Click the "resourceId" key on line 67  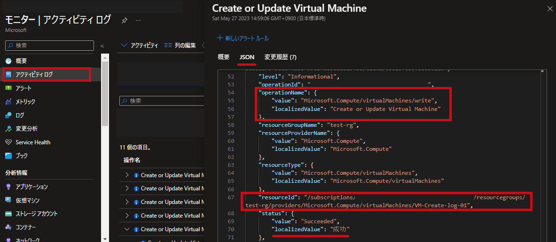click(x=278, y=197)
